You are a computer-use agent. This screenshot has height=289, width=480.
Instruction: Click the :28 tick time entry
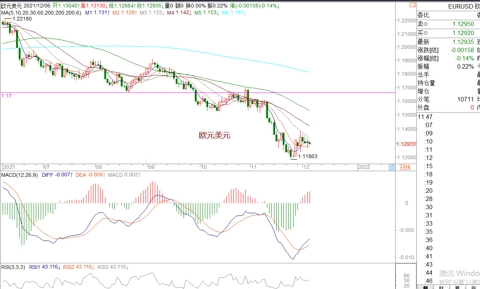428,199
